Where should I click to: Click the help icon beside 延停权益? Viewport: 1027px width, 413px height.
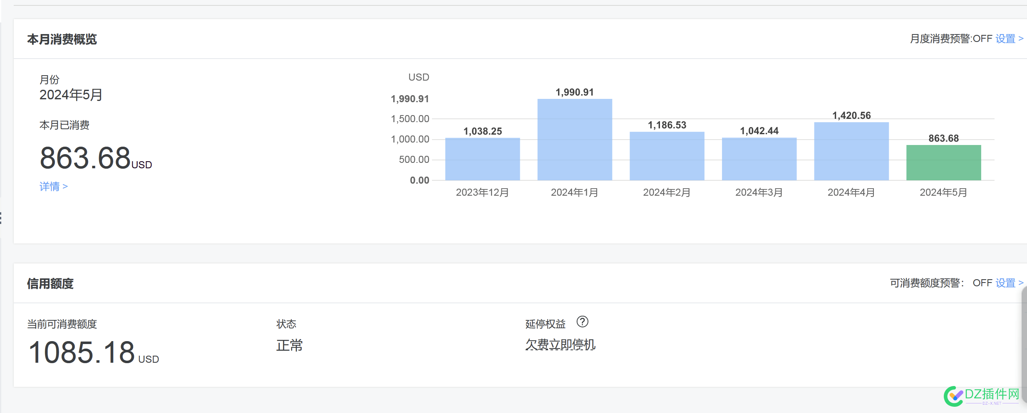[582, 322]
